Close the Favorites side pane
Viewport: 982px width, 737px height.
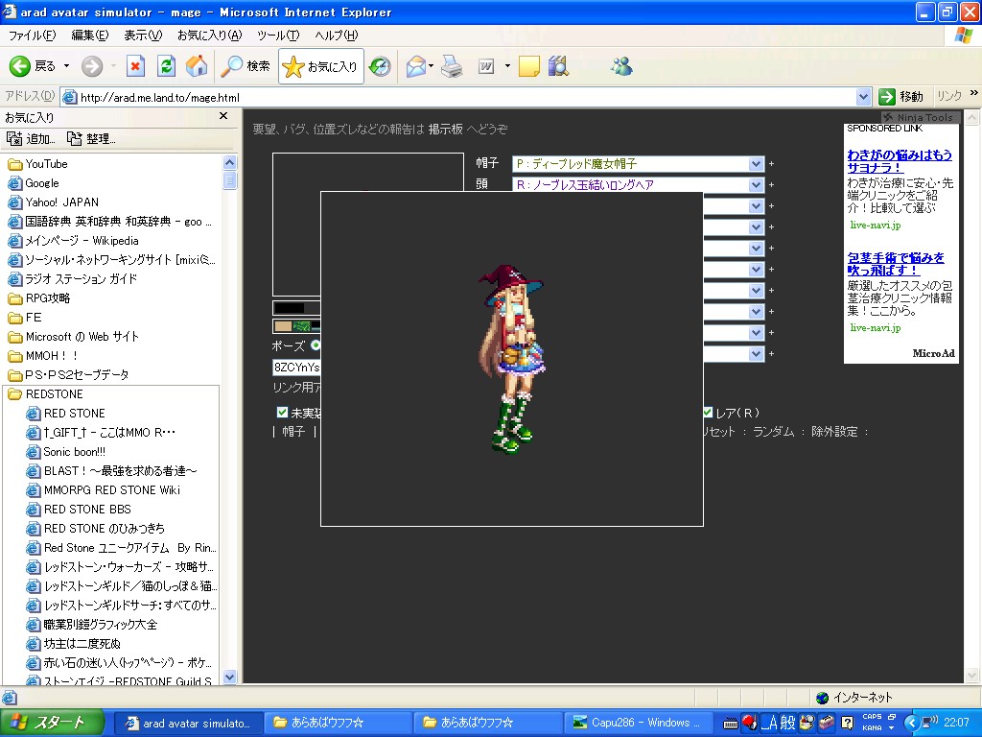pos(223,116)
